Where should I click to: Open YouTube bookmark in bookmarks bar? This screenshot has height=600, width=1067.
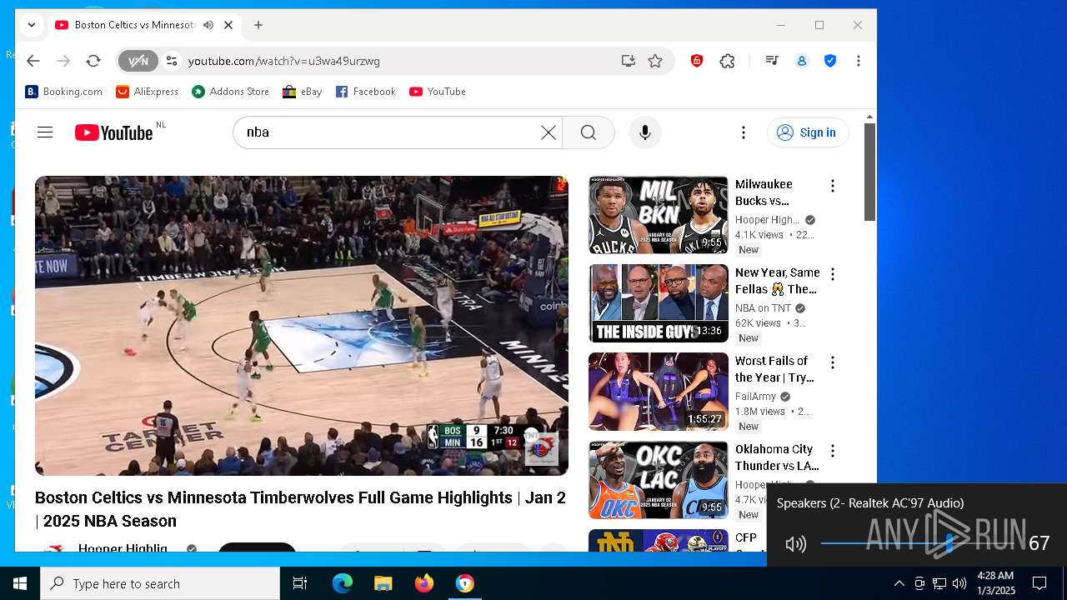click(x=438, y=92)
